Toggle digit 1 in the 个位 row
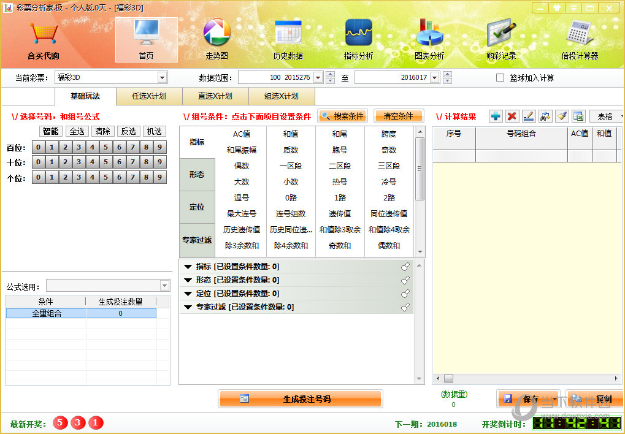Screen dimensions: 625x434 (52, 177)
